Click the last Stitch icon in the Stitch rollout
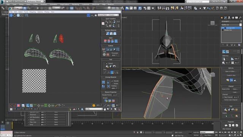Image resolution: width=243 pixels, height=137 pixels. [x=116, y=41]
